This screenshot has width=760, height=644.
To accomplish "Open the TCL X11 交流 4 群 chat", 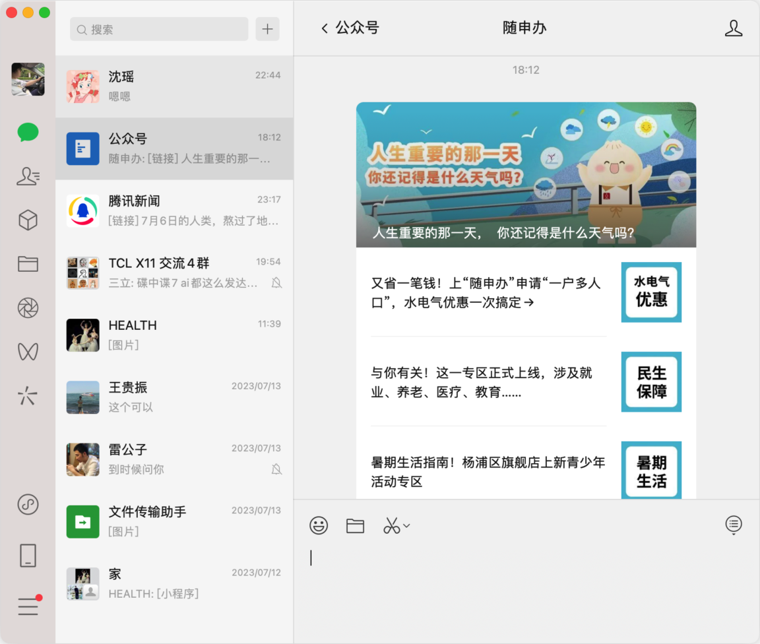I will pyautogui.click(x=174, y=273).
